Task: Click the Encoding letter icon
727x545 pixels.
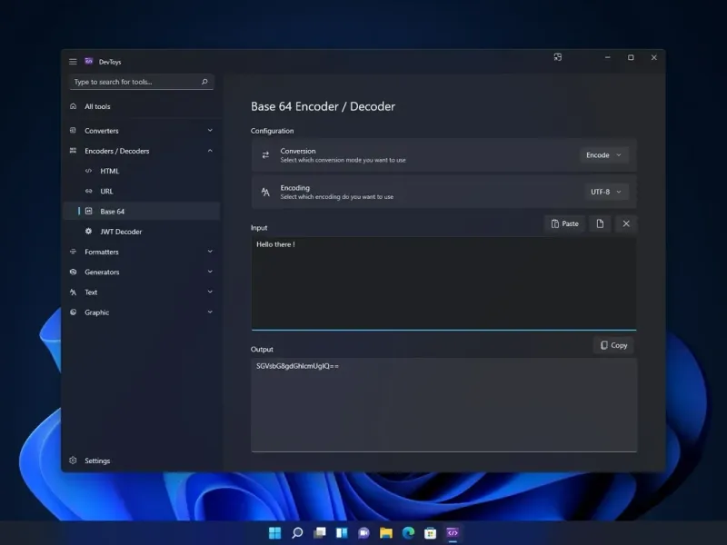Action: [x=265, y=192]
